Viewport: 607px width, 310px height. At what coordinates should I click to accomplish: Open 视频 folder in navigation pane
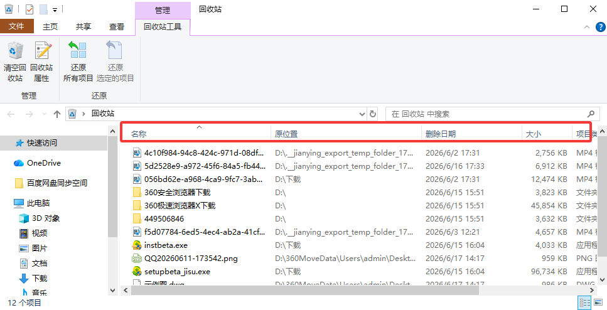click(x=33, y=233)
